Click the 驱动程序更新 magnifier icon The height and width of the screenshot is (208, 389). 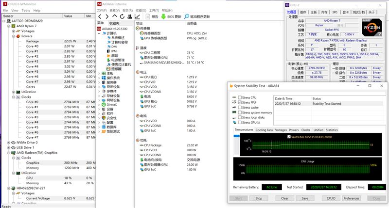187,16
